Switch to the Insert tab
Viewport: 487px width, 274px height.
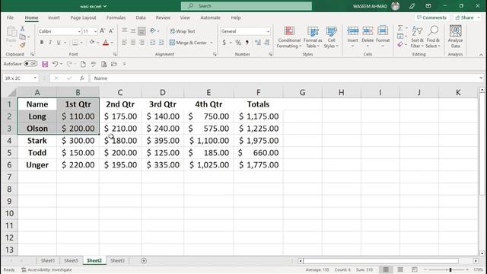tap(54, 18)
